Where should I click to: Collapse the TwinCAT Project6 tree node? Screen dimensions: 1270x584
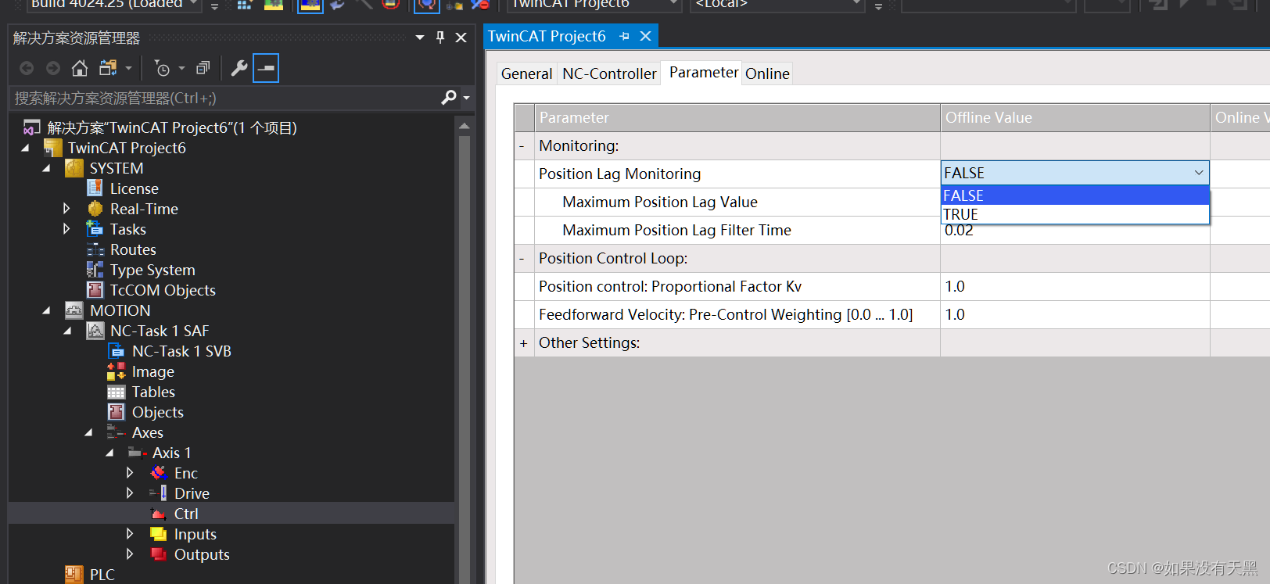tap(25, 148)
